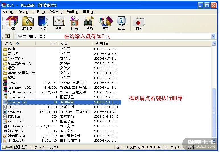This screenshot has height=152, width=220.
Task: Sort by 类型 column header
Action: [75, 44]
